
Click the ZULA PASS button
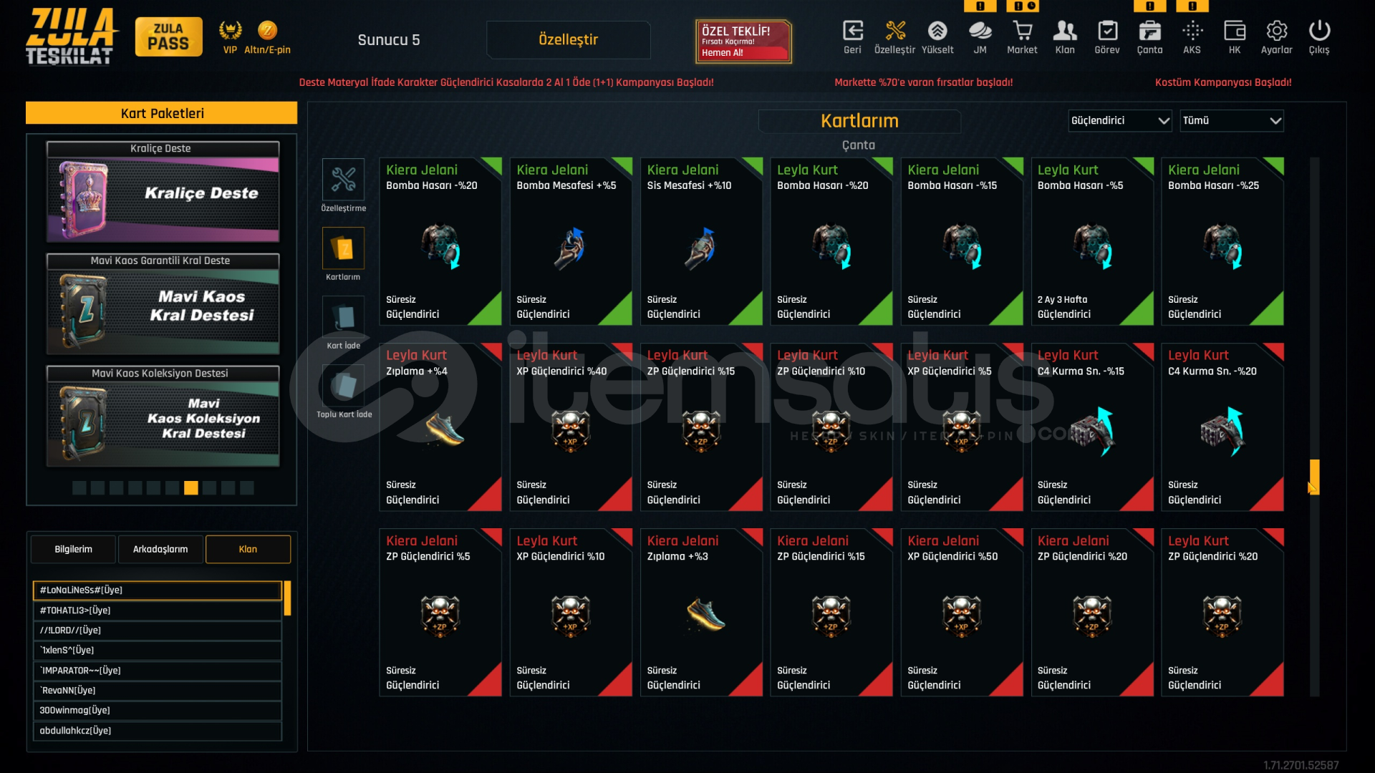tap(168, 37)
